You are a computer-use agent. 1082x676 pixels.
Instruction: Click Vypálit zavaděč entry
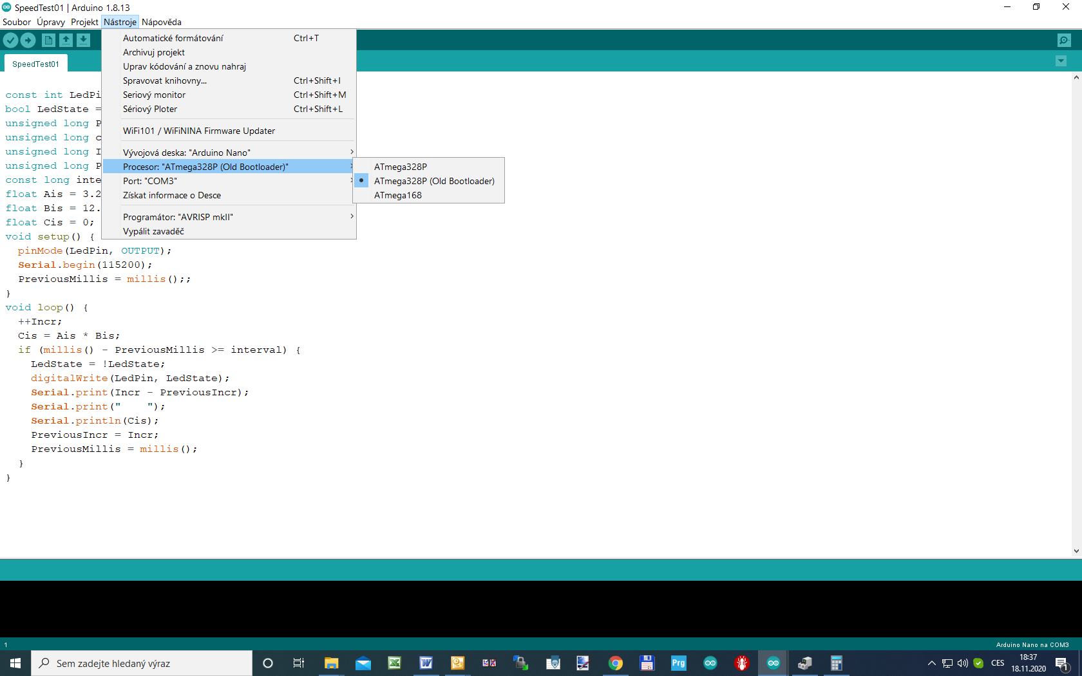(x=153, y=231)
